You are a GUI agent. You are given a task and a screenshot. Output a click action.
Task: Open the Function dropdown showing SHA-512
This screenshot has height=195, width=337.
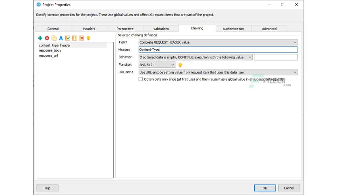[157, 64]
